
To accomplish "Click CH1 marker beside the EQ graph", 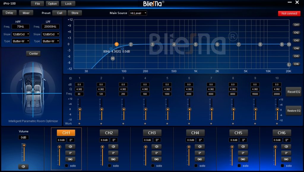I will coord(297,25).
